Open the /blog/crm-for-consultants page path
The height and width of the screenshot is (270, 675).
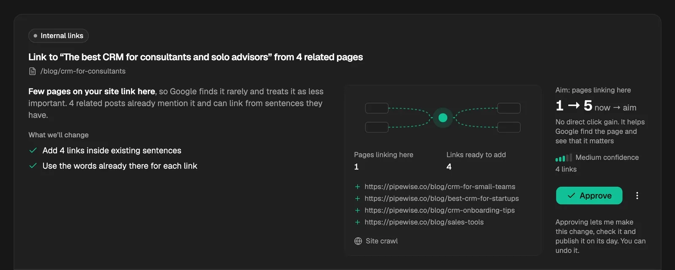point(83,71)
